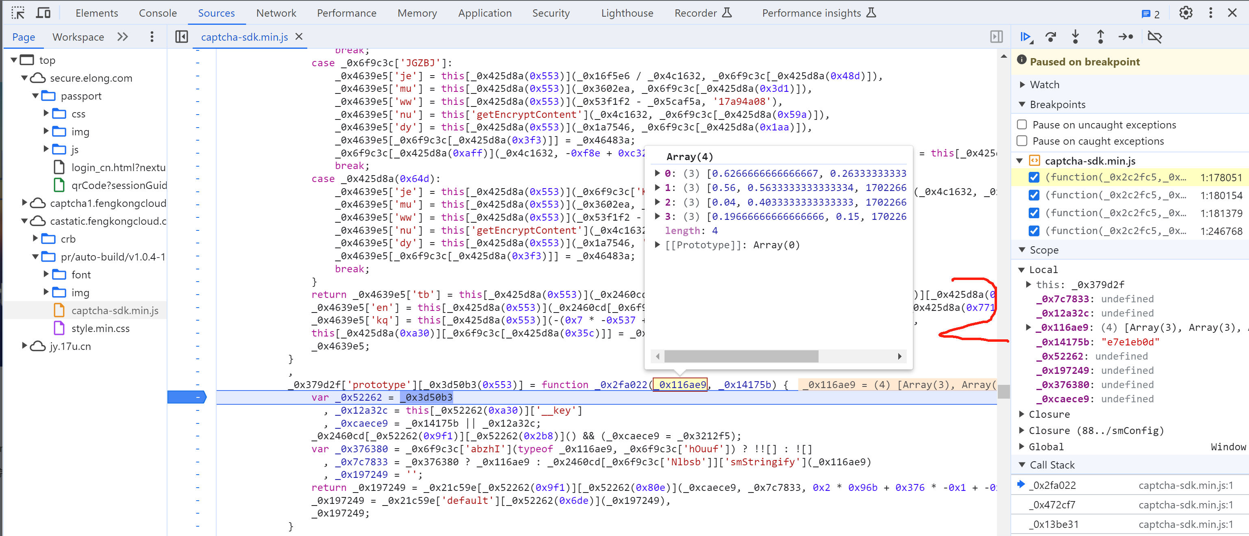Screen dimensions: 1249x536
Task: Click the jy.17u.cn cloud icon
Action: pyautogui.click(x=38, y=347)
